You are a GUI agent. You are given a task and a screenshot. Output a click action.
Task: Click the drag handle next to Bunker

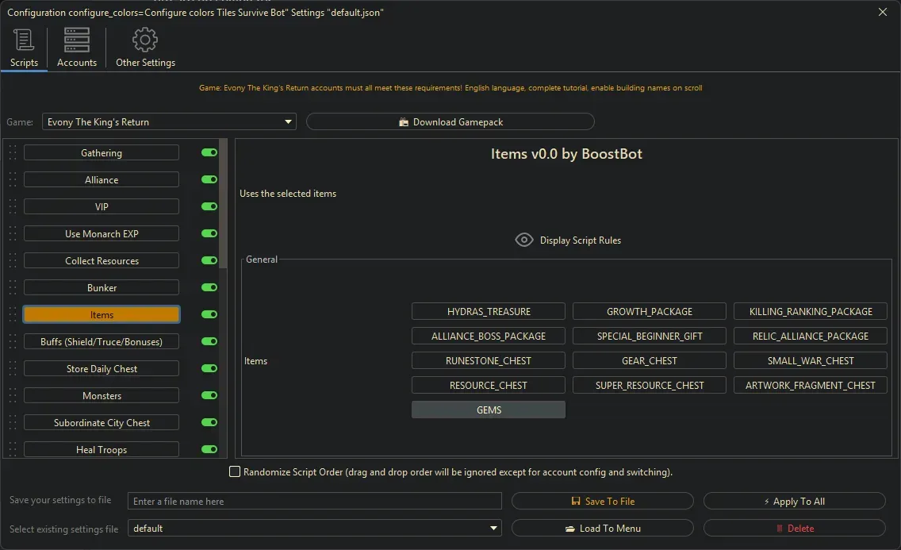pyautogui.click(x=13, y=288)
